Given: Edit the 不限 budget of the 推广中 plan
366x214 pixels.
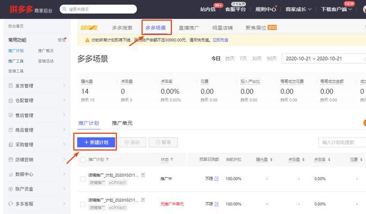Looking at the screenshot, I should (216, 179).
